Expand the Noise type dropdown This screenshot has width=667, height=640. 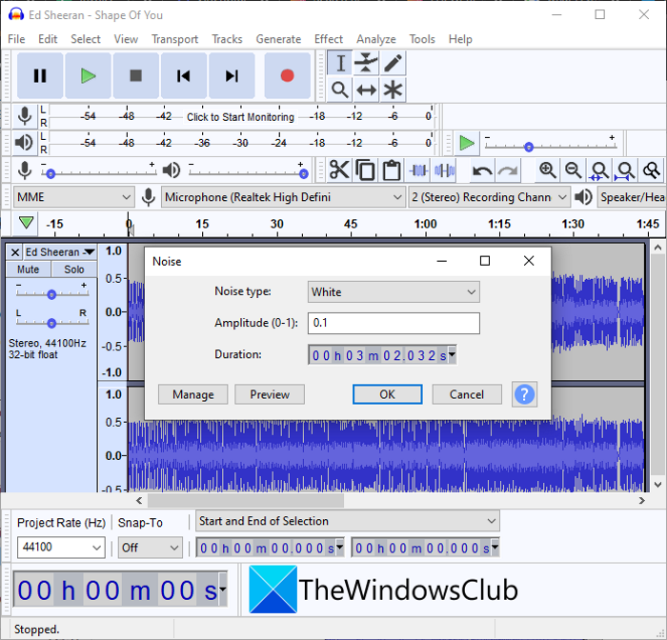394,291
